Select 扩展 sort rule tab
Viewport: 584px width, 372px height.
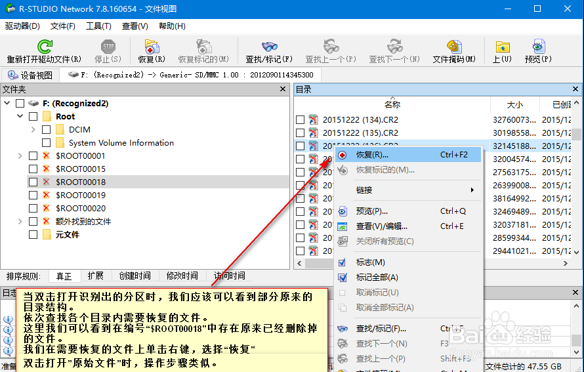95,276
